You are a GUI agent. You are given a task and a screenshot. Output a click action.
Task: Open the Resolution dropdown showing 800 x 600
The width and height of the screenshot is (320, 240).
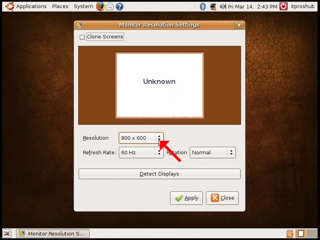pyautogui.click(x=141, y=138)
